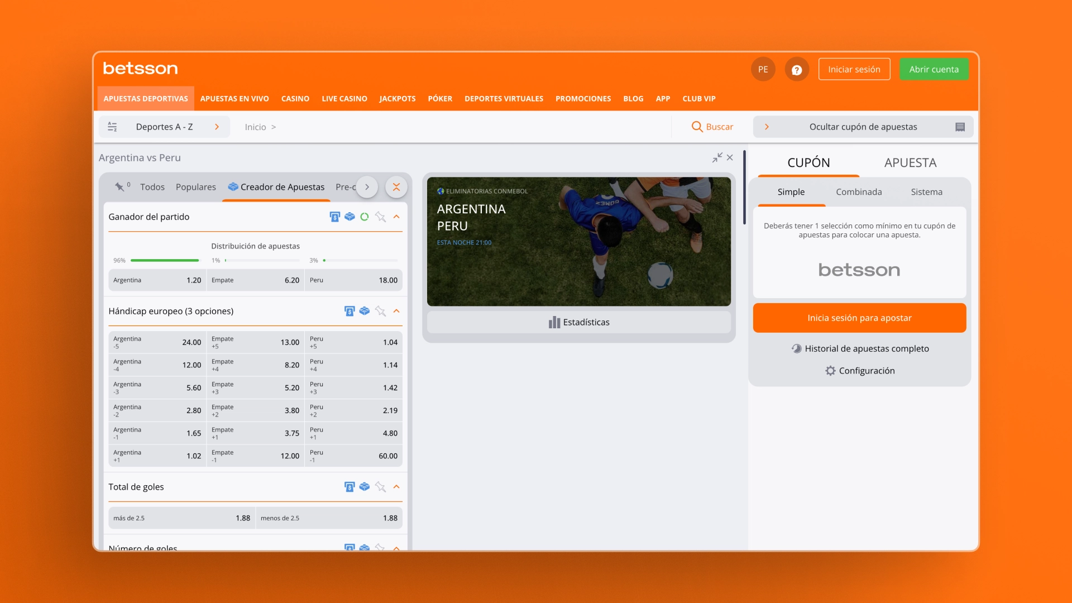Screen dimensions: 1072x603
Task: Click the chevron left of Ocultar cupón de apuestas
Action: point(767,127)
